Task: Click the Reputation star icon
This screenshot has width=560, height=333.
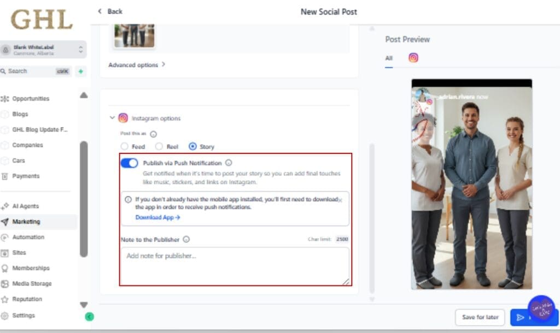Action: [x=5, y=299]
